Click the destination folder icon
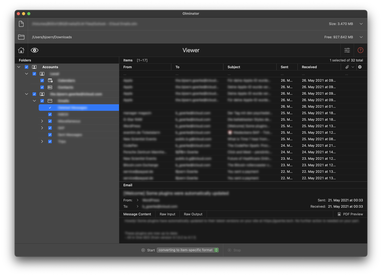 point(21,37)
